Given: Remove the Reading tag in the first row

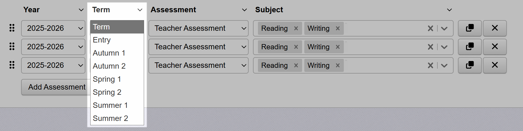Looking at the screenshot, I should [x=296, y=28].
